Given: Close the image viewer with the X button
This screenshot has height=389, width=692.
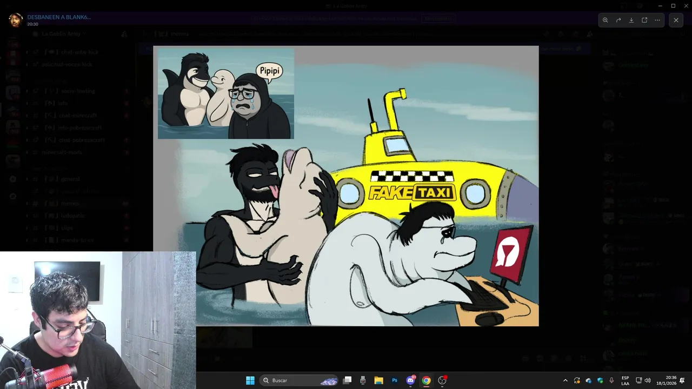Looking at the screenshot, I should point(676,20).
